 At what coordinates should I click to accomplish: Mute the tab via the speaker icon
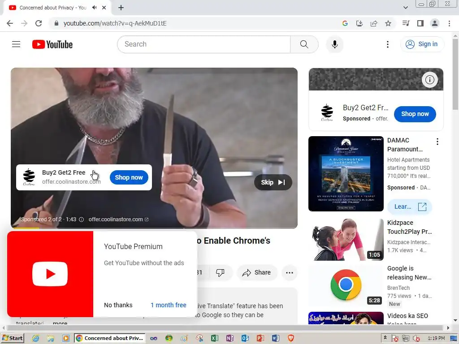[94, 8]
